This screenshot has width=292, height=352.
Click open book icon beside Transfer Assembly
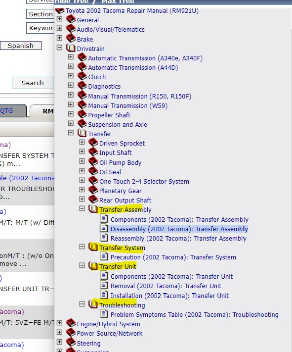point(93,209)
